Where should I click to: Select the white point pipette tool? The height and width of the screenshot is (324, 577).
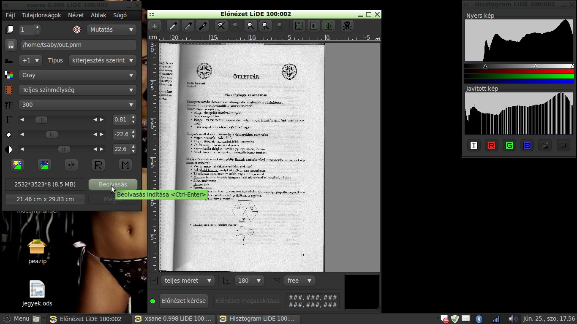tap(173, 26)
